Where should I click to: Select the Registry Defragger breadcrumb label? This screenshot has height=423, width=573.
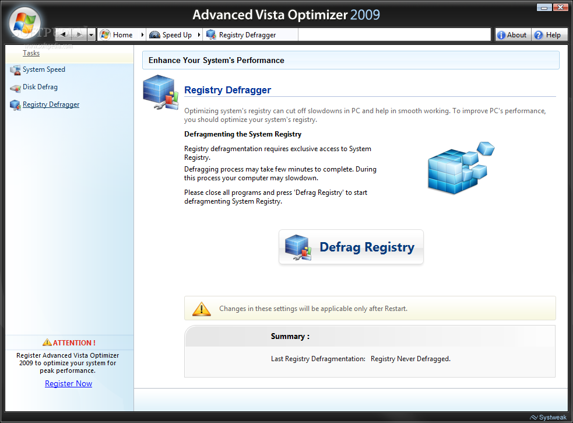coord(247,35)
